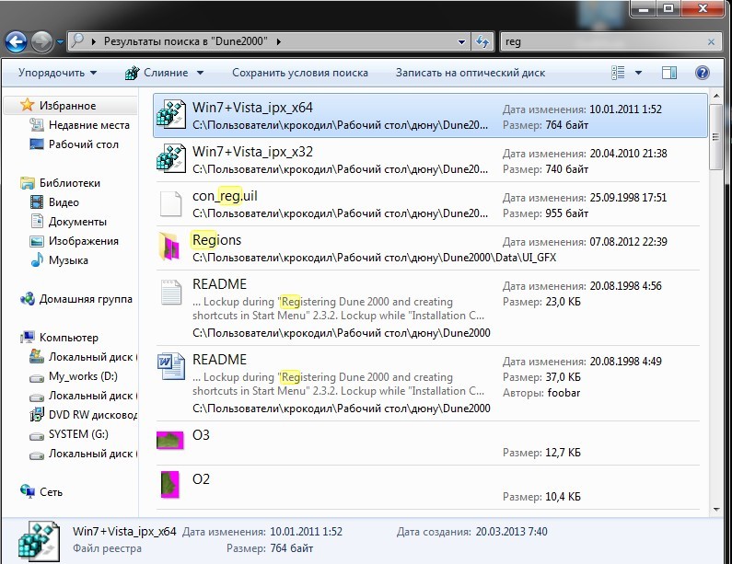
Task: Clear the search box with the X
Action: pyautogui.click(x=711, y=42)
